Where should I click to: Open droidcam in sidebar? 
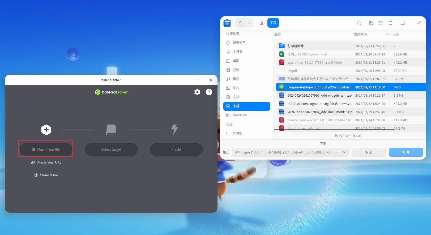coord(247,115)
